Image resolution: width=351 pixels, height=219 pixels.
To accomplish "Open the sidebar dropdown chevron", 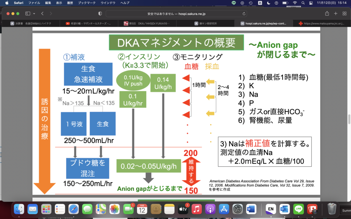I will pos(33,14).
